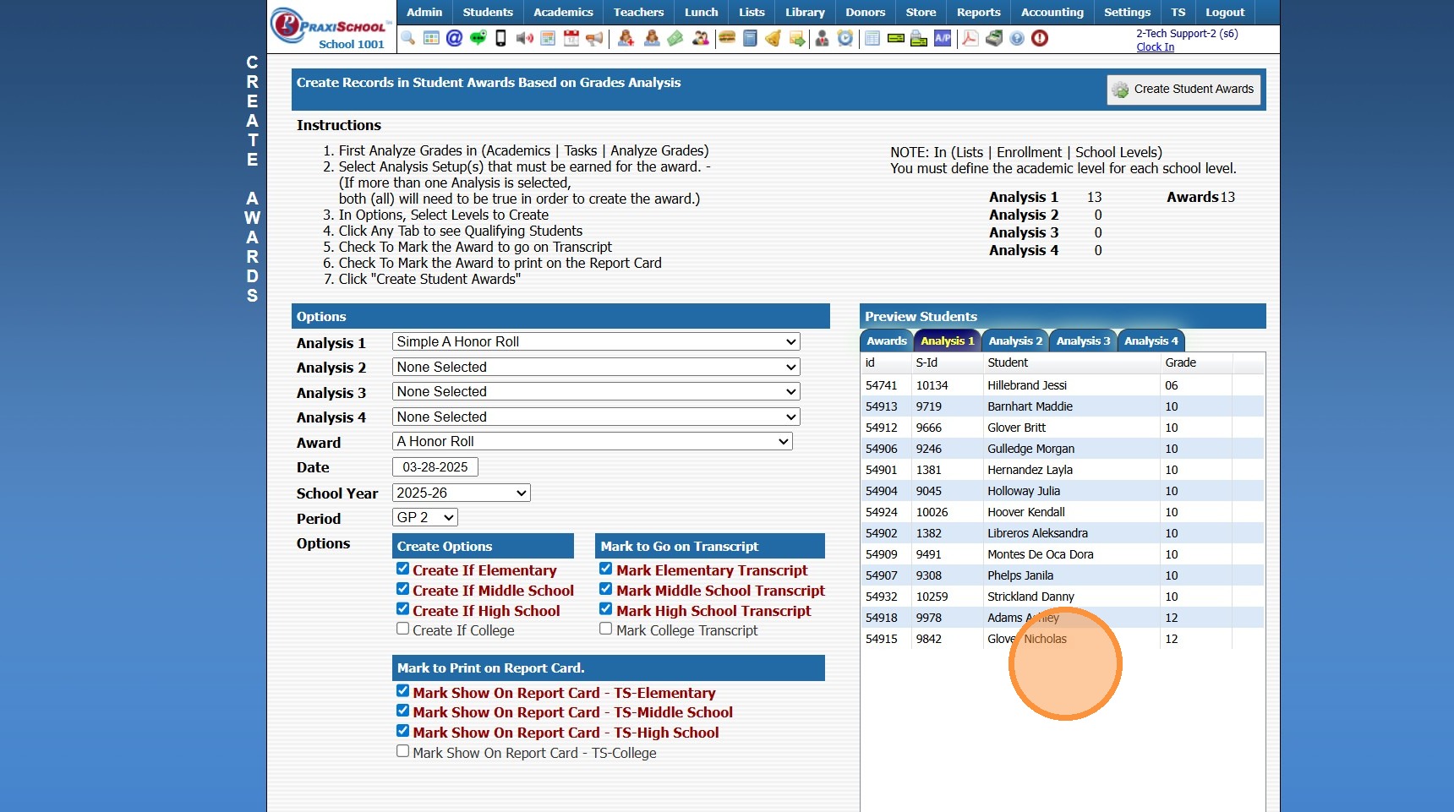Viewport: 1454px width, 812px height.
Task: Click the Create Student Awards button
Action: pos(1183,90)
